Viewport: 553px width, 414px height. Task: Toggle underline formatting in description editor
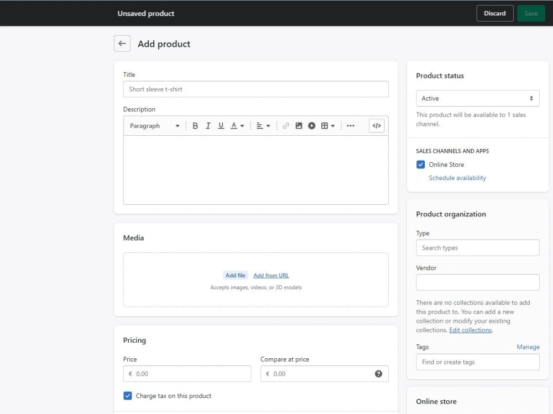point(221,126)
